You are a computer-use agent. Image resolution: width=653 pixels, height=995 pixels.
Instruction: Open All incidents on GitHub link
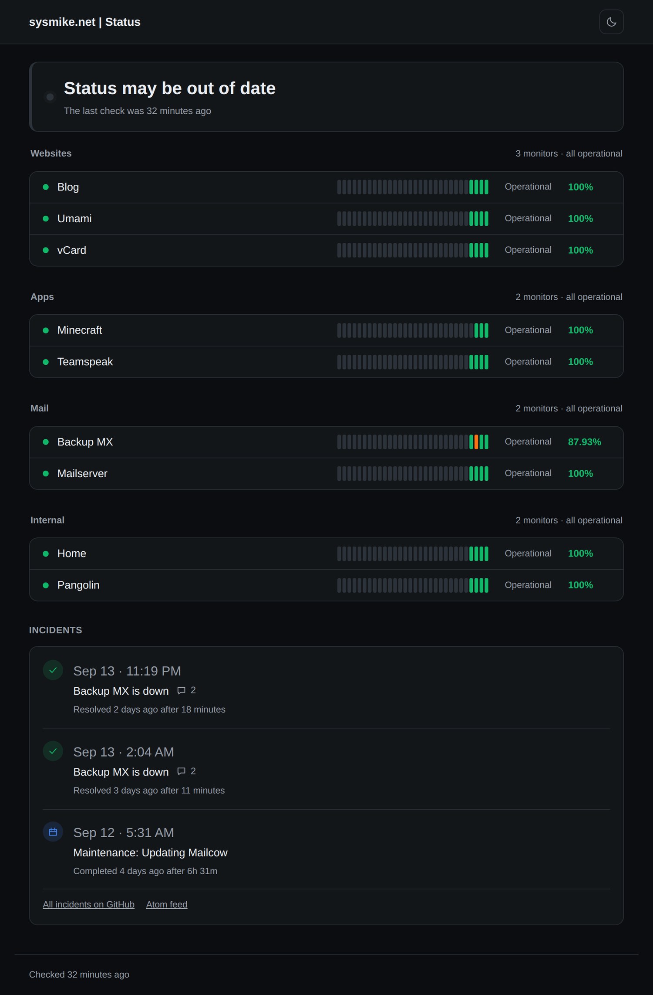click(x=88, y=904)
